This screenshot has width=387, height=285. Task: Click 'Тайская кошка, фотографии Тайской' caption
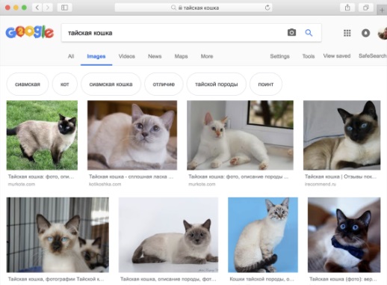[56, 279]
